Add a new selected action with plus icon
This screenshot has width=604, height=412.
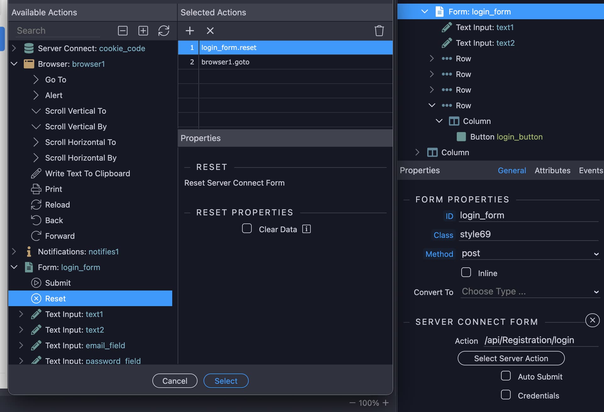click(190, 30)
